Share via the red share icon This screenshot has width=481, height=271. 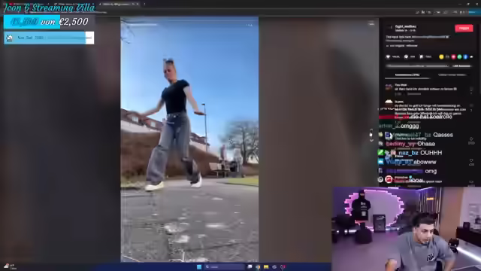click(453, 57)
